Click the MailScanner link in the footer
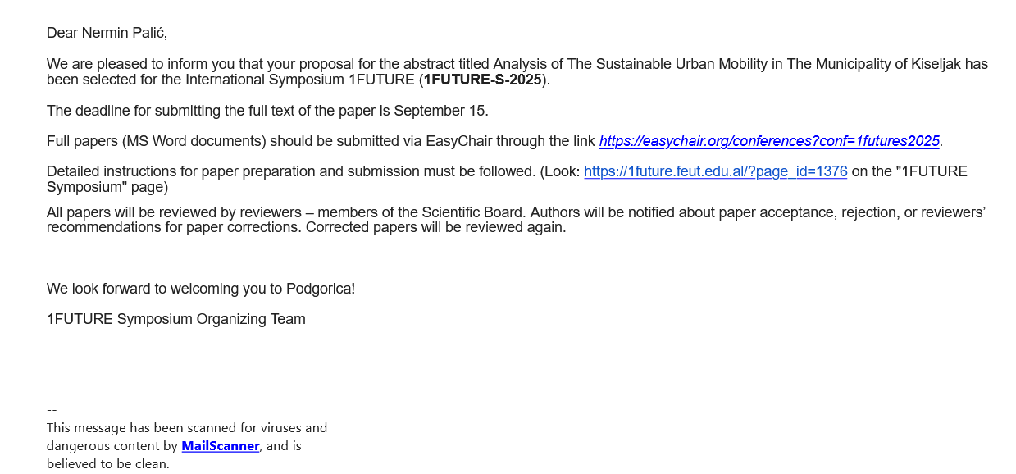The height and width of the screenshot is (474, 1016). [221, 446]
